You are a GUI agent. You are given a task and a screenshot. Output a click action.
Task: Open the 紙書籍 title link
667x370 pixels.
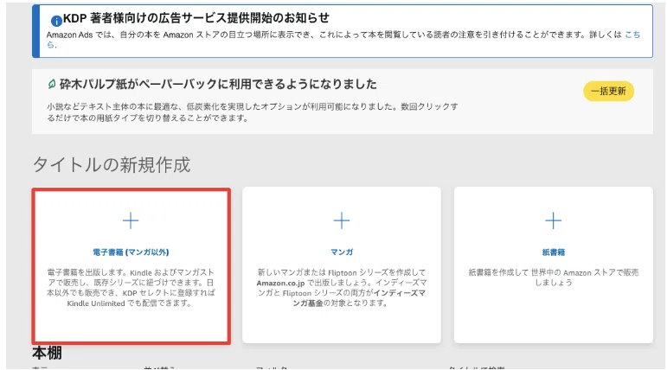pyautogui.click(x=554, y=252)
